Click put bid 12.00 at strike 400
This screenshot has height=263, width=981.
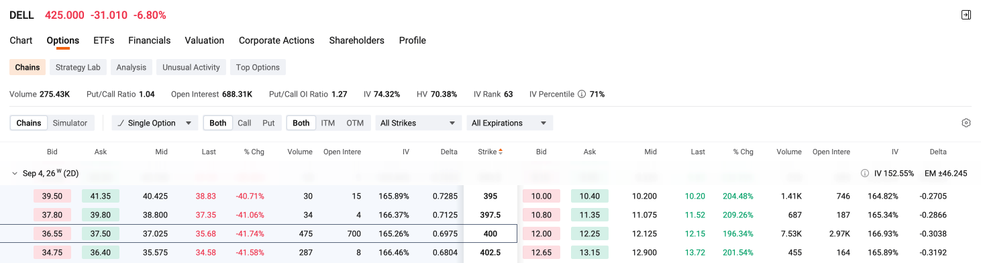pyautogui.click(x=541, y=233)
